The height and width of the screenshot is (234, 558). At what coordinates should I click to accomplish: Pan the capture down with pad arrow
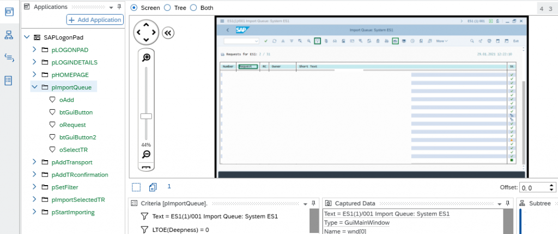click(x=146, y=40)
